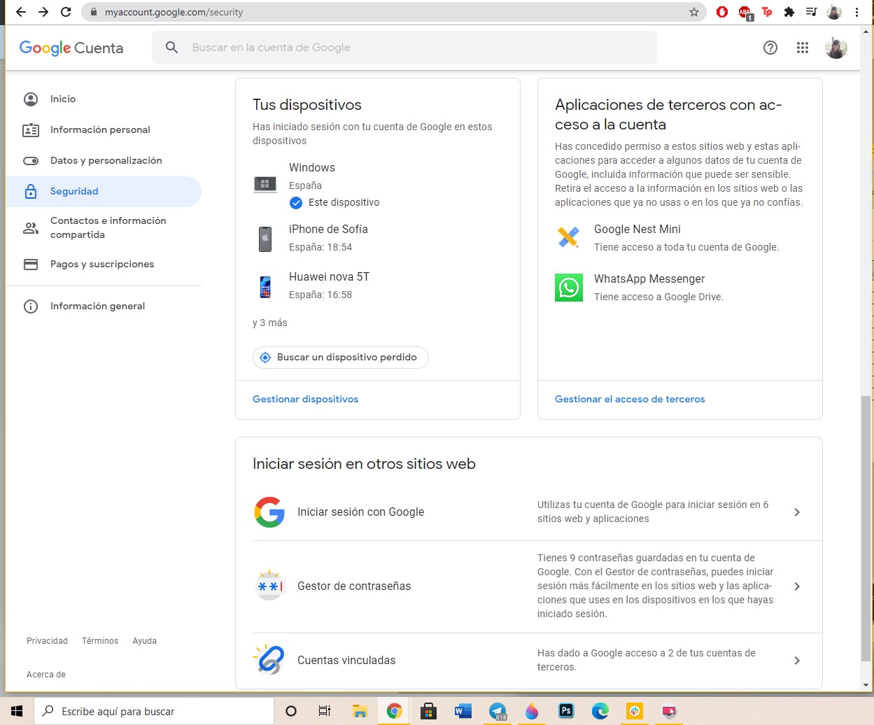Open the Acerca de footer link
Image resolution: width=874 pixels, height=725 pixels.
pyautogui.click(x=46, y=675)
